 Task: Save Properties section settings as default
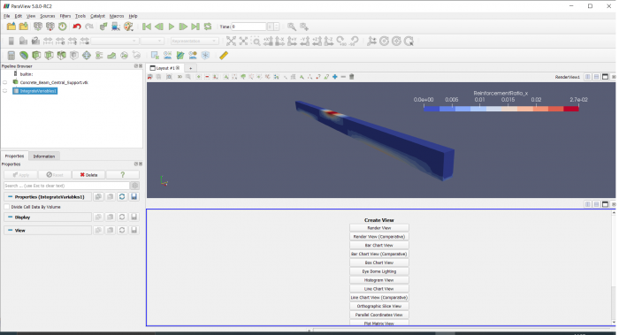tap(134, 196)
